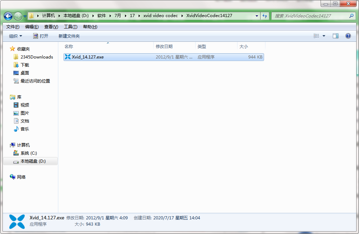Toggle the preview pane icon

[x=336, y=36]
